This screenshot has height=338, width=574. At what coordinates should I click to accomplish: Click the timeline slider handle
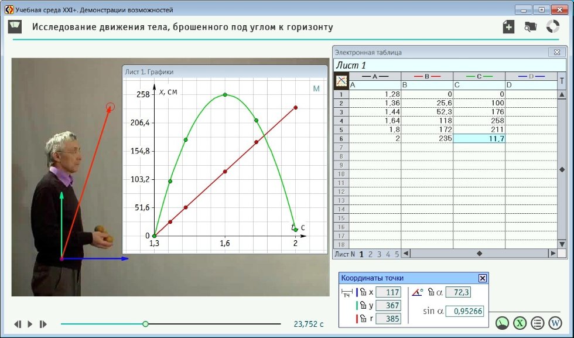(x=145, y=323)
